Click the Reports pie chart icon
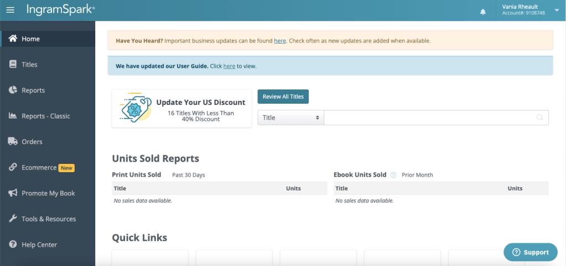This screenshot has height=266, width=566. point(13,90)
